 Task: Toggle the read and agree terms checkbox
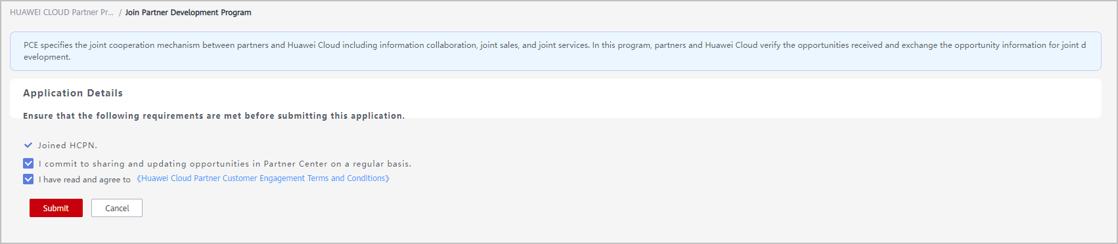[x=28, y=179]
